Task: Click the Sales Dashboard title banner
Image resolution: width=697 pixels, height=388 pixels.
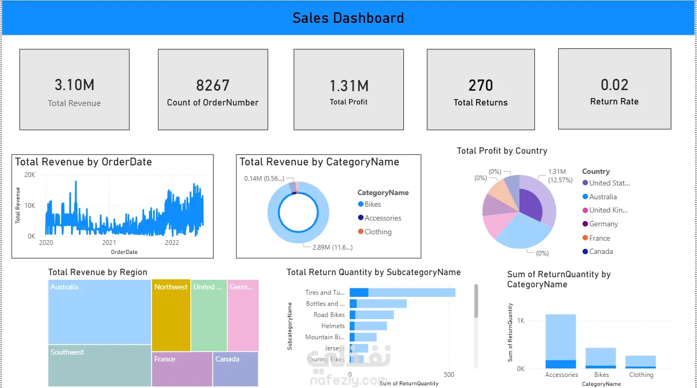Action: coord(348,17)
